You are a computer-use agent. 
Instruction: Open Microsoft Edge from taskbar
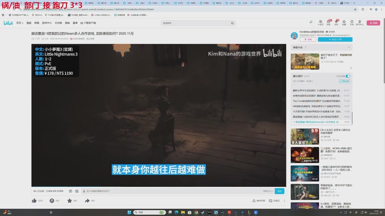[176, 212]
